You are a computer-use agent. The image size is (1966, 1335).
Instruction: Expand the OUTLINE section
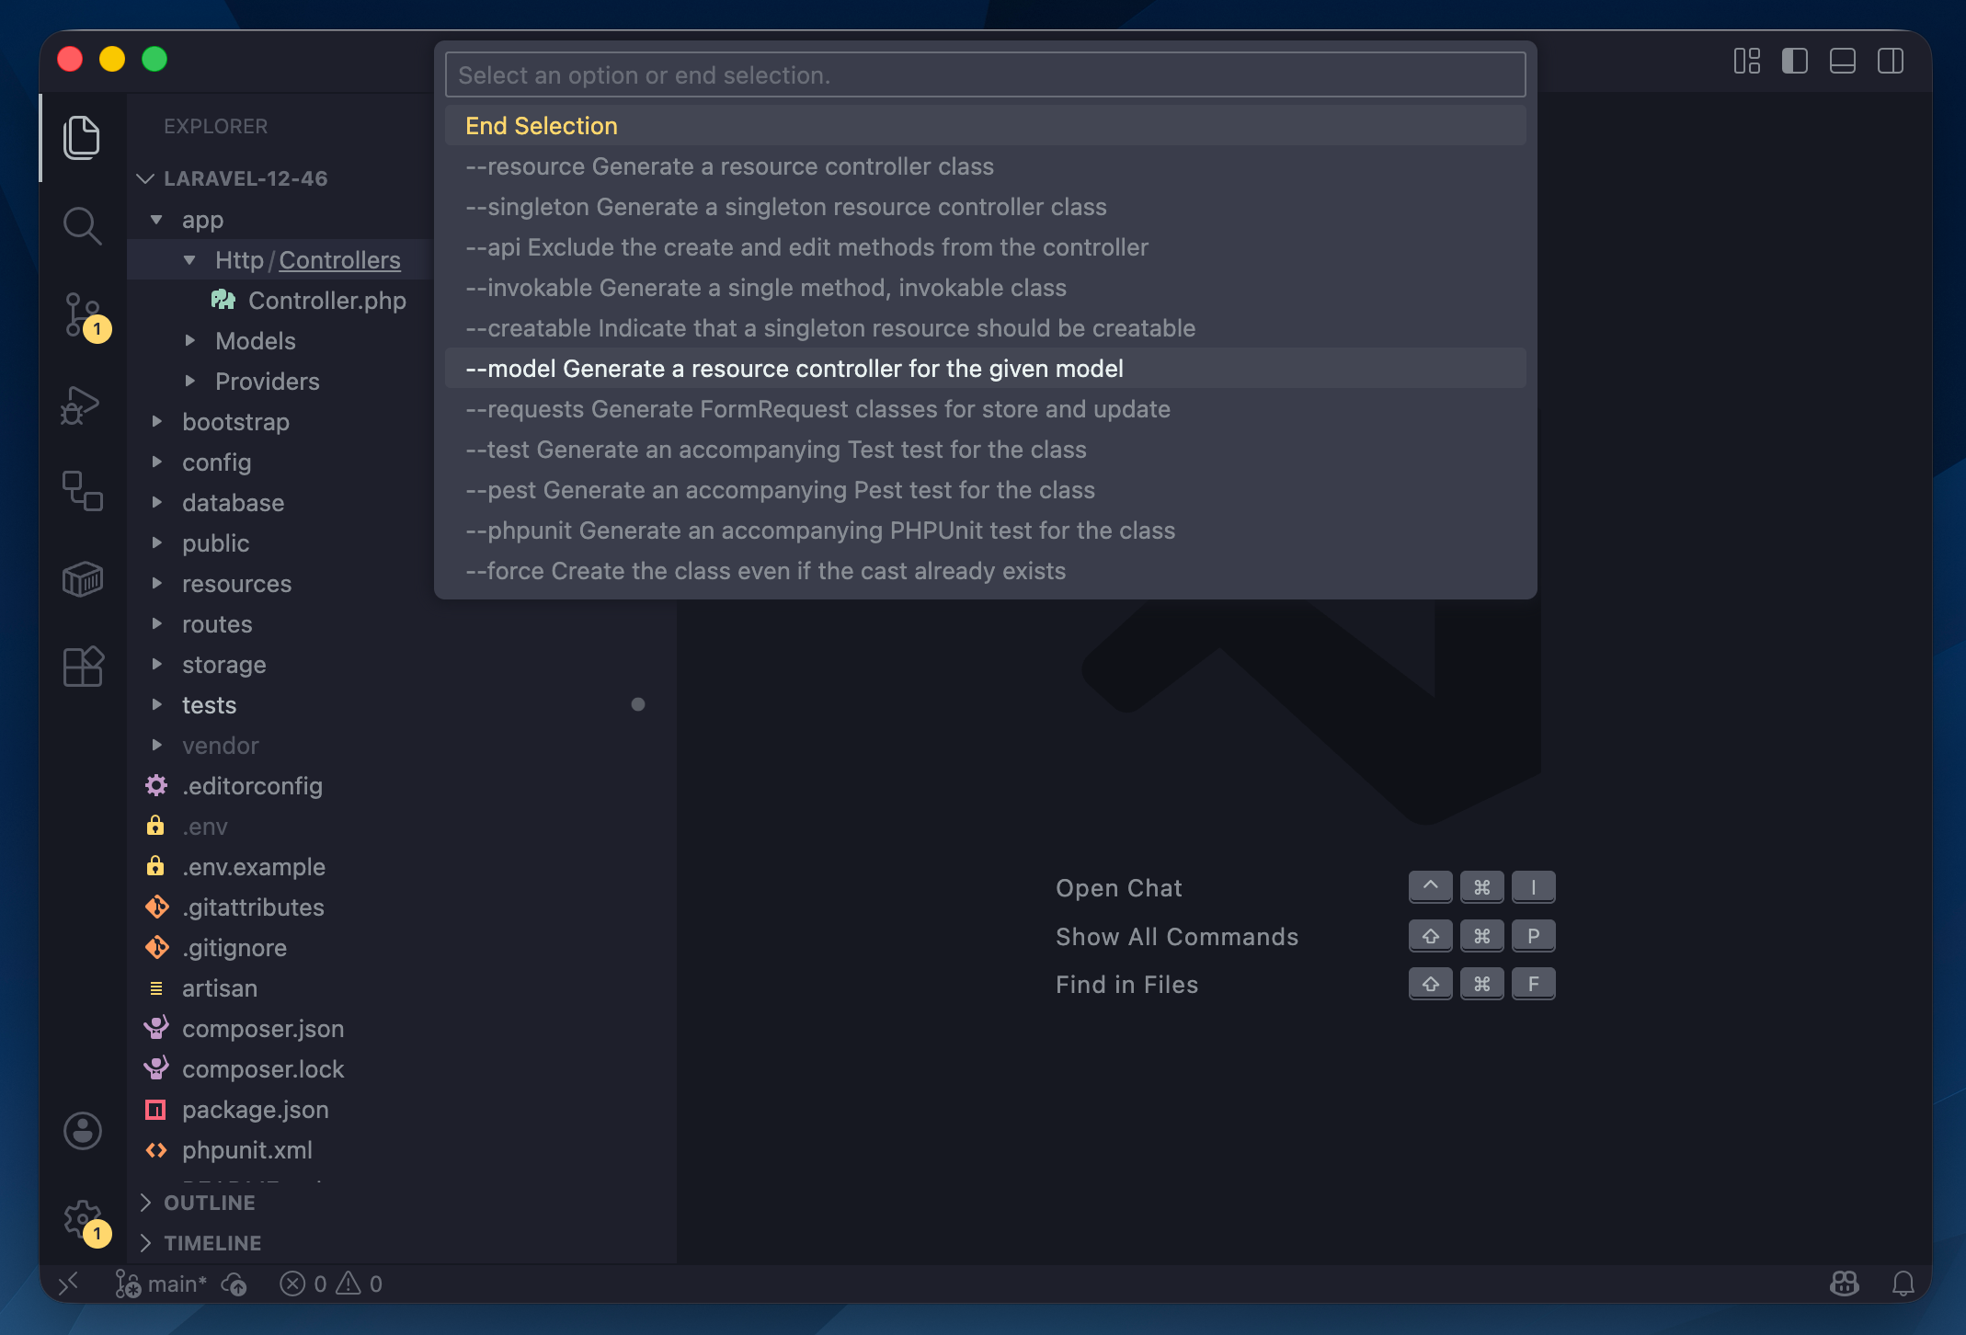210,1202
